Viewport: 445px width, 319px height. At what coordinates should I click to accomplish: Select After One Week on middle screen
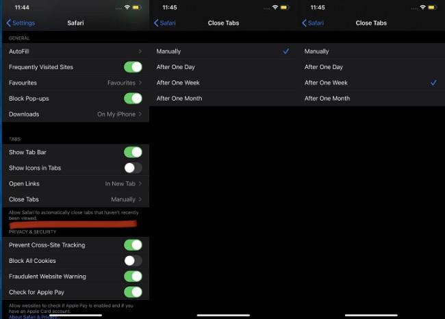tap(223, 83)
